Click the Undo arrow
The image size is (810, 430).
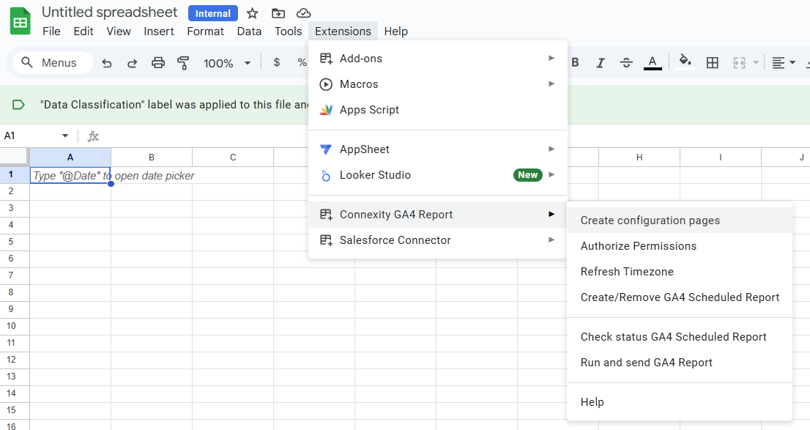(x=106, y=63)
